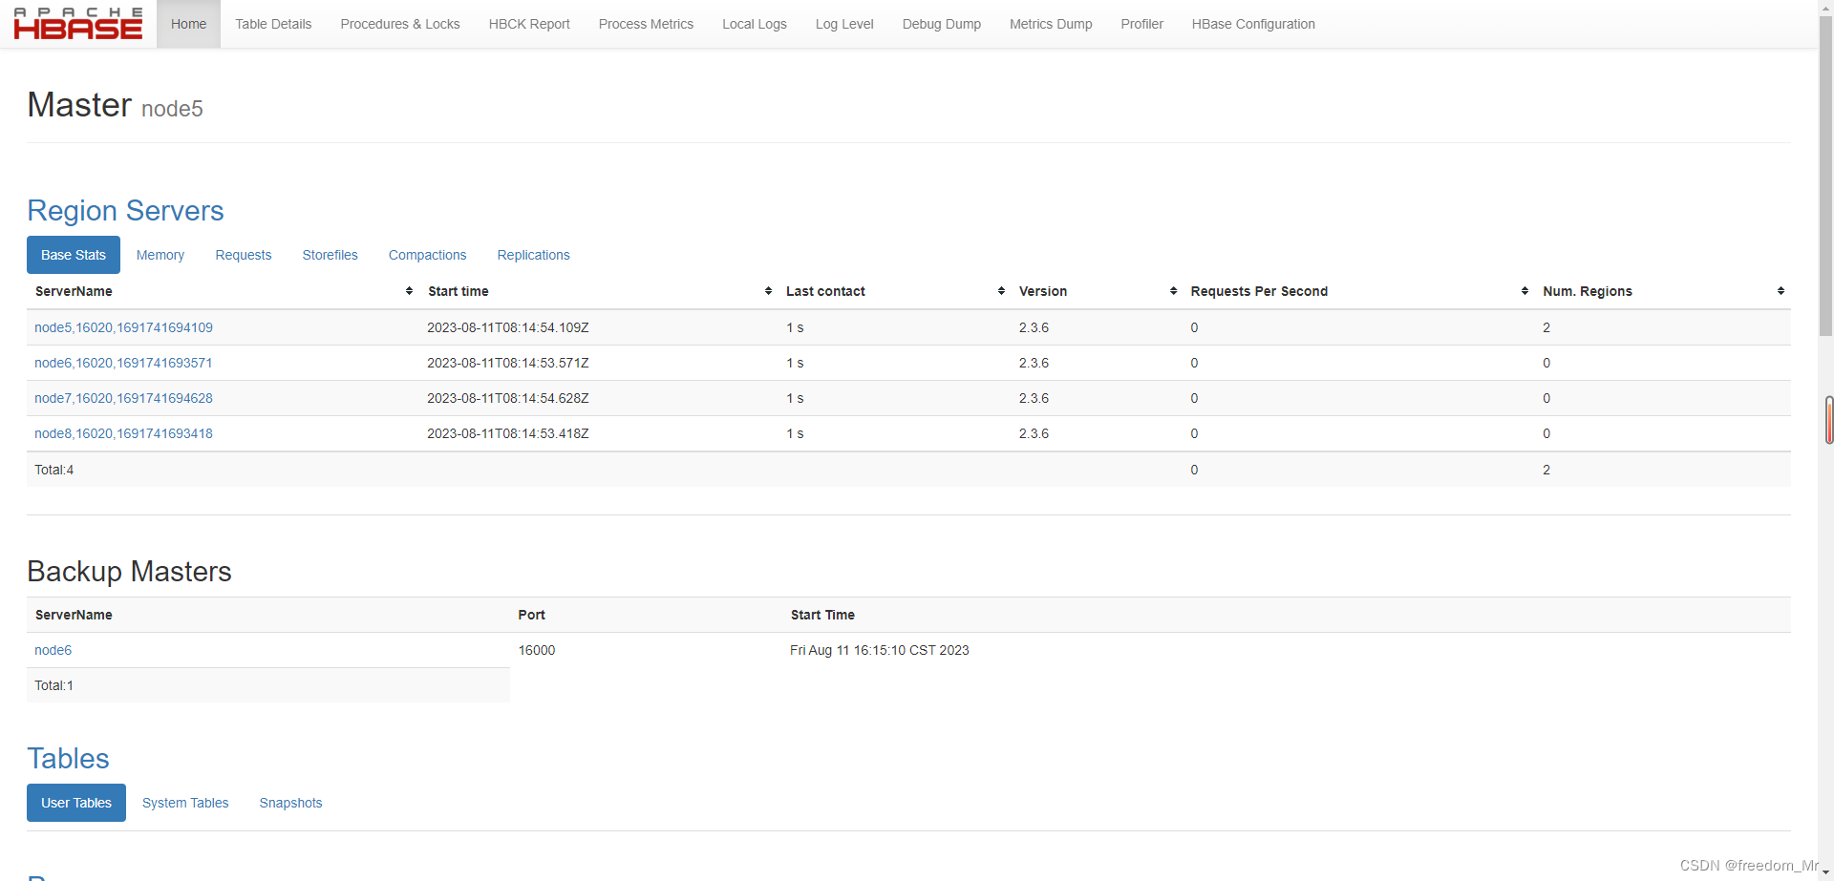Open HBCK Report page
The image size is (1834, 881).
(x=529, y=24)
